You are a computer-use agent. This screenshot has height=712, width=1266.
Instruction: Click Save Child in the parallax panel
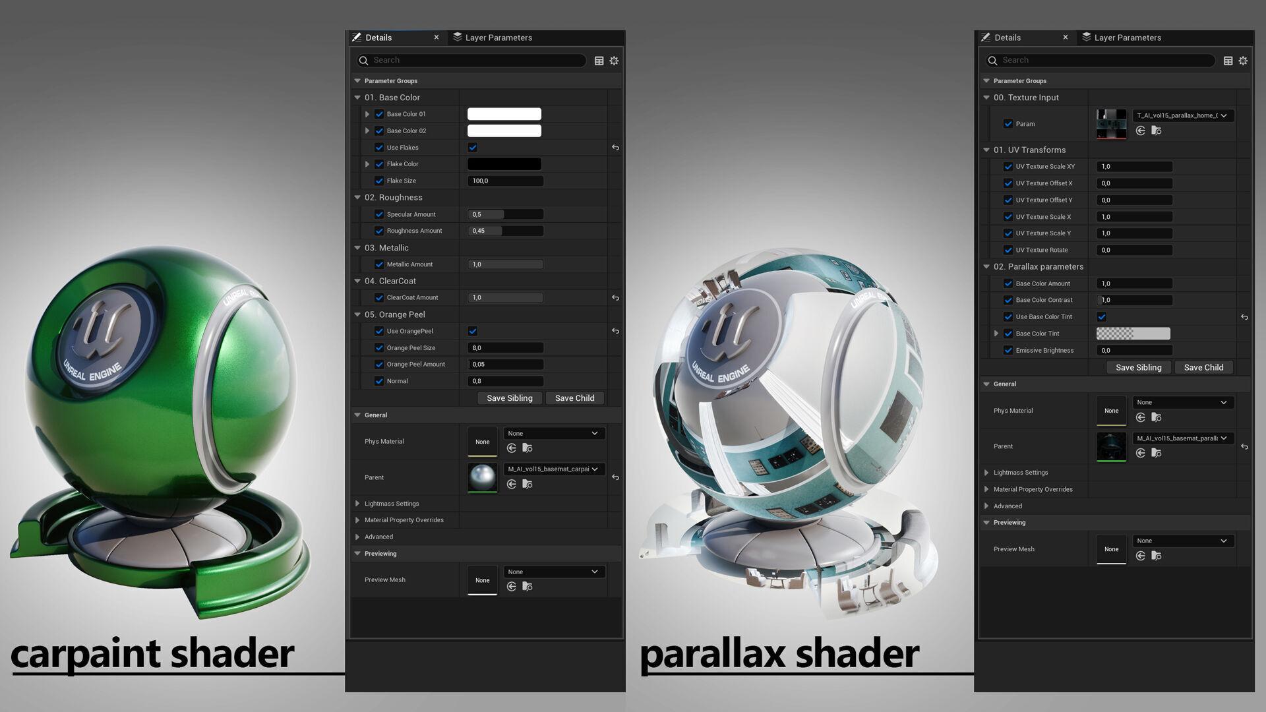[1203, 368]
